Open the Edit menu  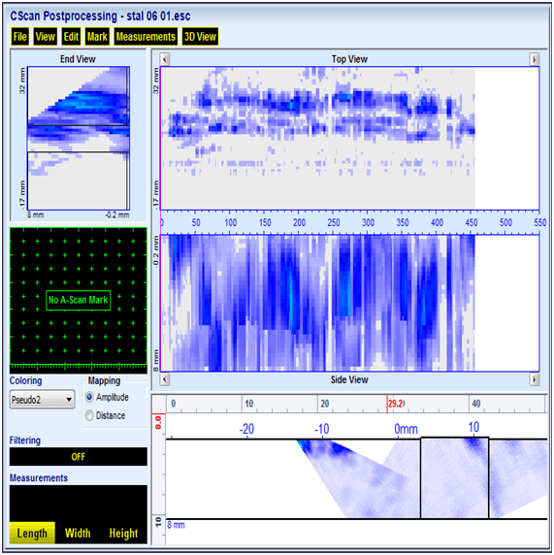(x=71, y=37)
